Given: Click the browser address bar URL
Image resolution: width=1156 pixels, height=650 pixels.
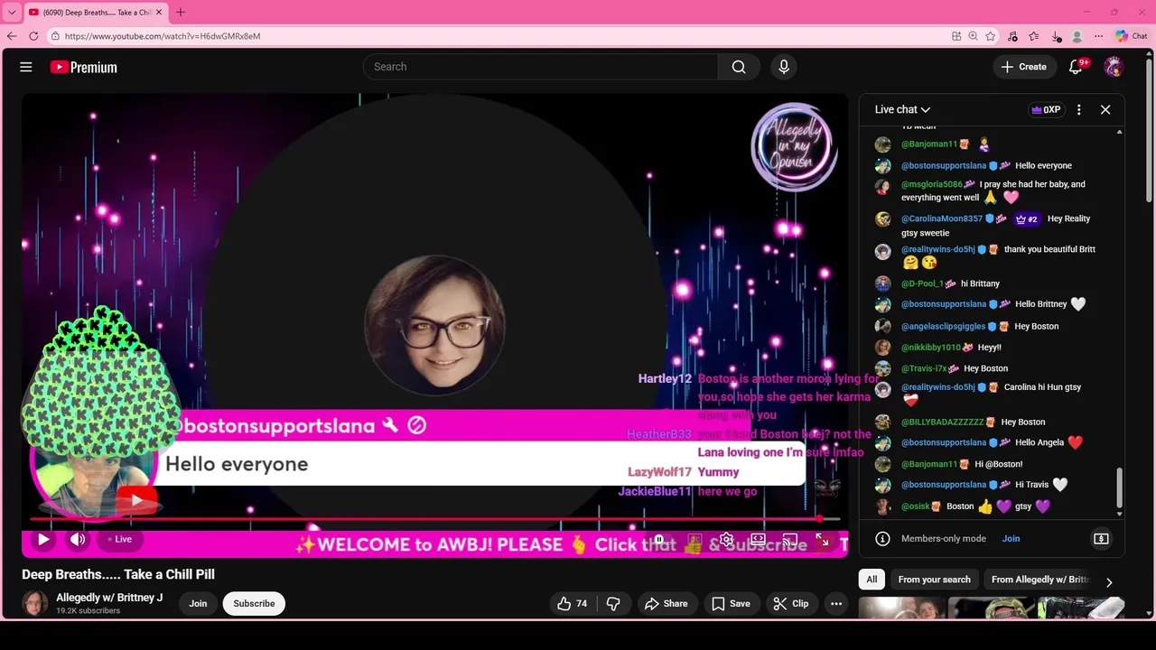Looking at the screenshot, I should [x=163, y=36].
